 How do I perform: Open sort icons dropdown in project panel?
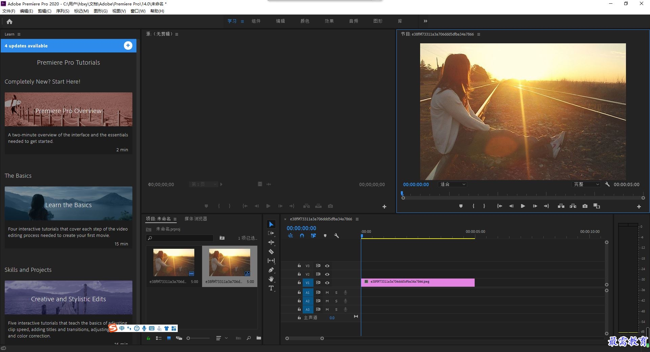click(x=222, y=338)
